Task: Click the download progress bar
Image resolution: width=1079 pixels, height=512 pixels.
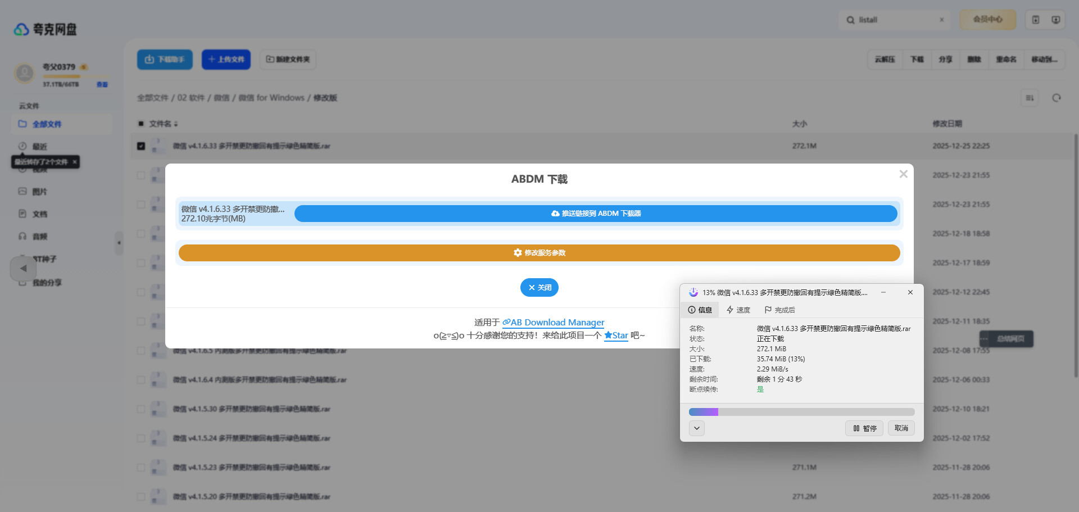Action: pyautogui.click(x=801, y=412)
